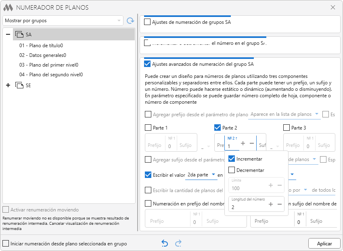Select 01 - Plano de título0 sheet
Viewport: 343px width, 251px height.
click(41, 46)
